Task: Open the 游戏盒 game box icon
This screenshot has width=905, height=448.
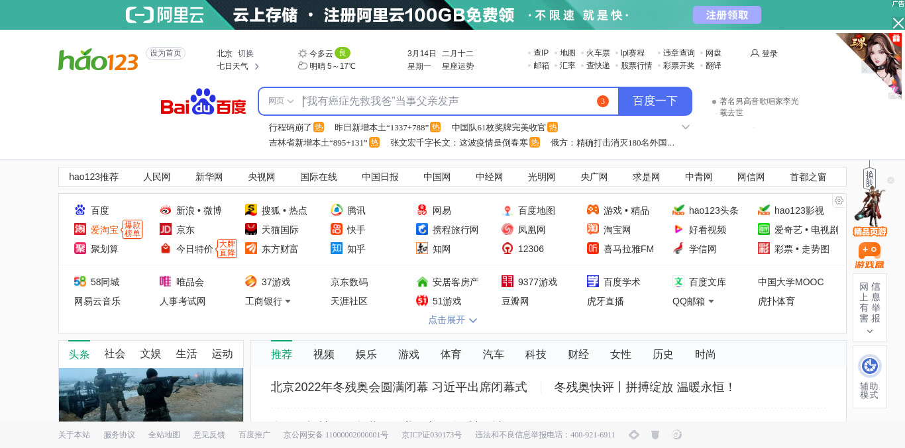Action: point(869,255)
